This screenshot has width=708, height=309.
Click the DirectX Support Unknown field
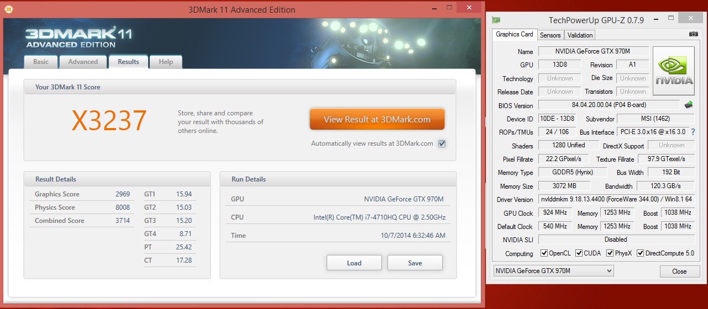pyautogui.click(x=671, y=145)
